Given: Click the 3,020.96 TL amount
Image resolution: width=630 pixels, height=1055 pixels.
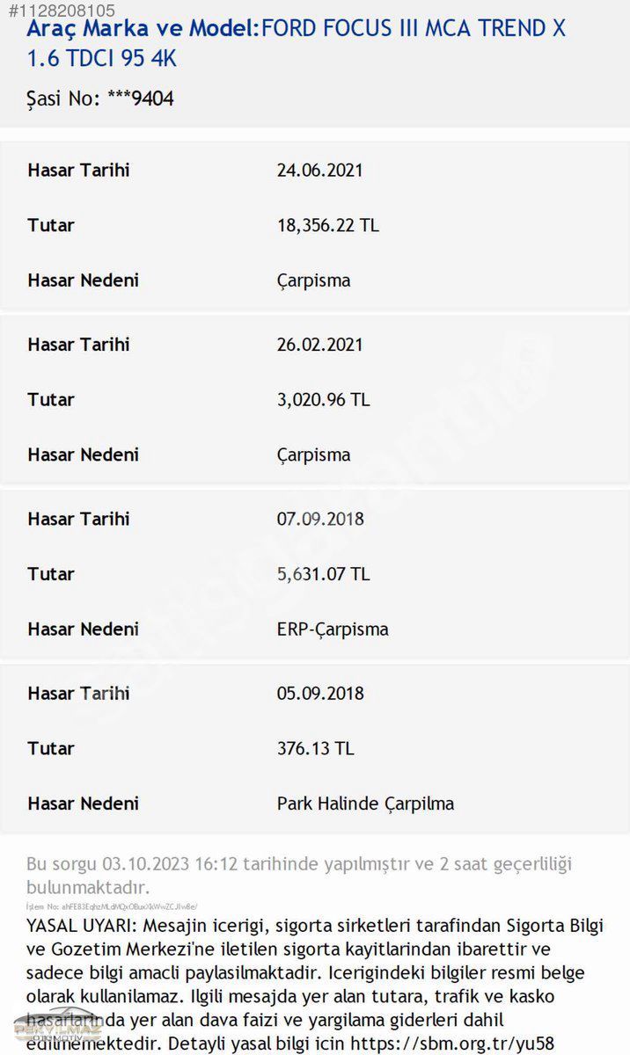Looking at the screenshot, I should click(323, 399).
